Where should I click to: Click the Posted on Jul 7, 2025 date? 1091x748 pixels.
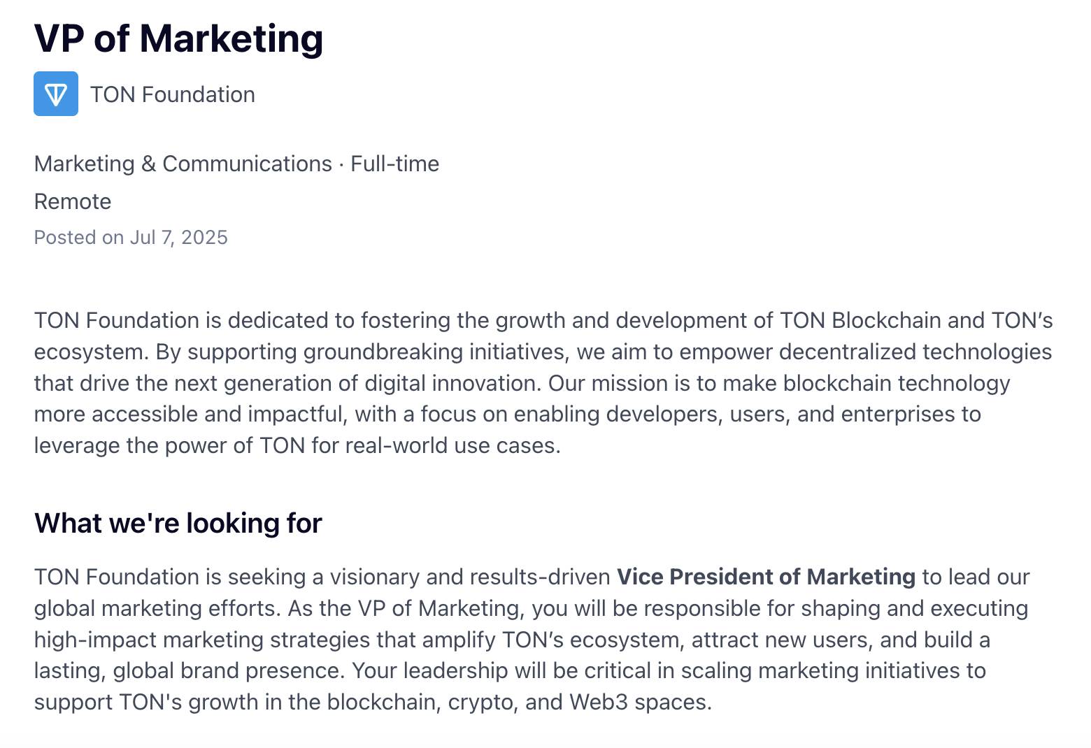[x=131, y=238]
